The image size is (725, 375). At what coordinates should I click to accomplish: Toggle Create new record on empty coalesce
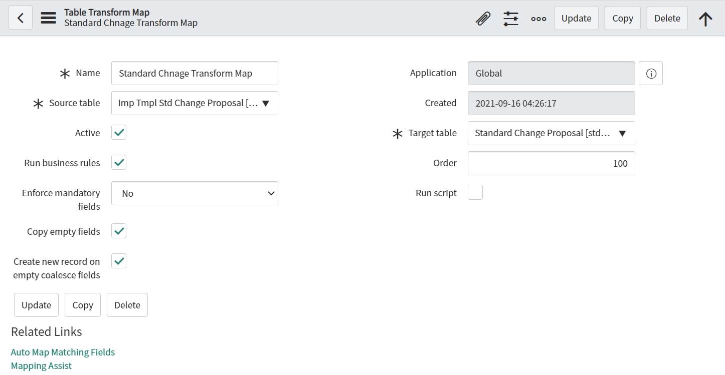click(x=119, y=261)
